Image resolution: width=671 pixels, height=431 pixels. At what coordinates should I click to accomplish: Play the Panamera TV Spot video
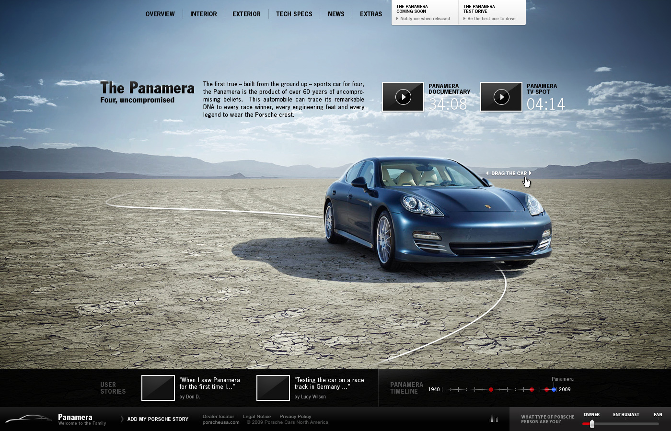click(x=501, y=97)
